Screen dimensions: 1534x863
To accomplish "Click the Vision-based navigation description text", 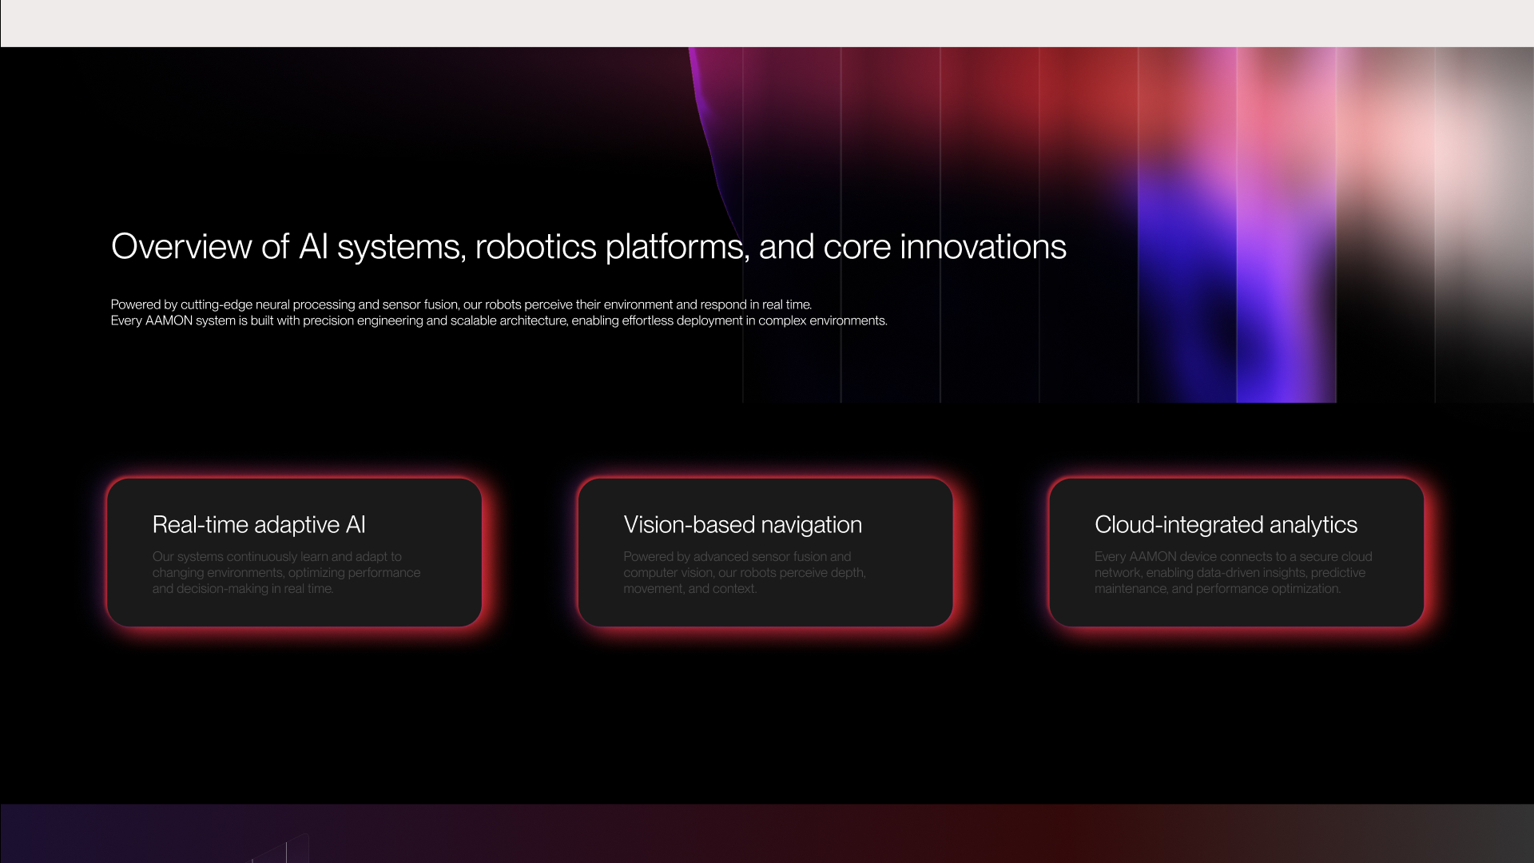I will pos(744,572).
